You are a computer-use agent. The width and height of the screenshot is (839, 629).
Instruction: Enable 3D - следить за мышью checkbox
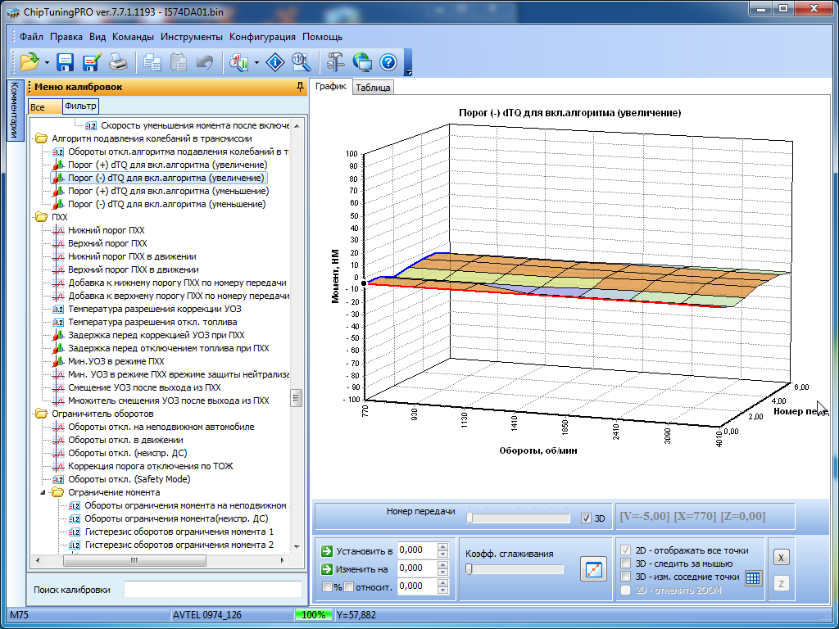click(x=627, y=563)
